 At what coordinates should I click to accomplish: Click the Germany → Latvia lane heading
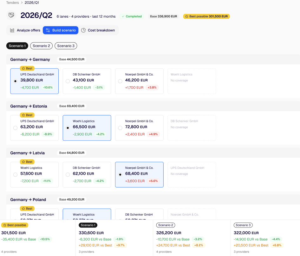pos(28,153)
